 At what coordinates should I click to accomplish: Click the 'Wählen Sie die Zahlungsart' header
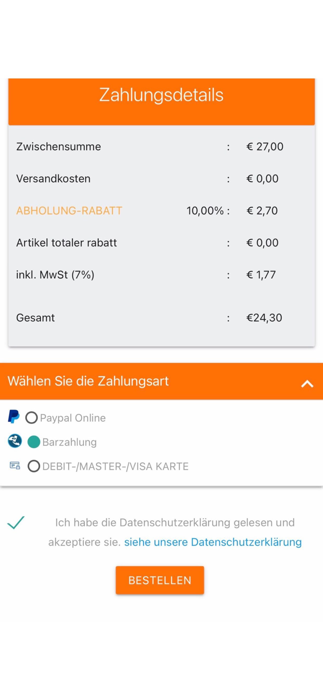coord(89,381)
